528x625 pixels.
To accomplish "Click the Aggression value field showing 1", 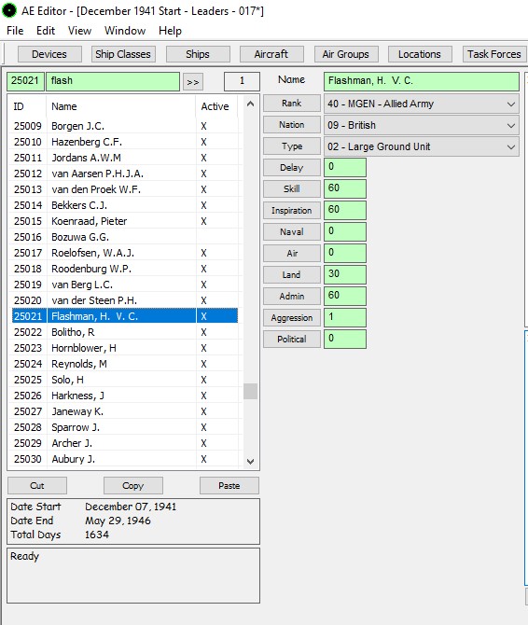I will click(345, 318).
